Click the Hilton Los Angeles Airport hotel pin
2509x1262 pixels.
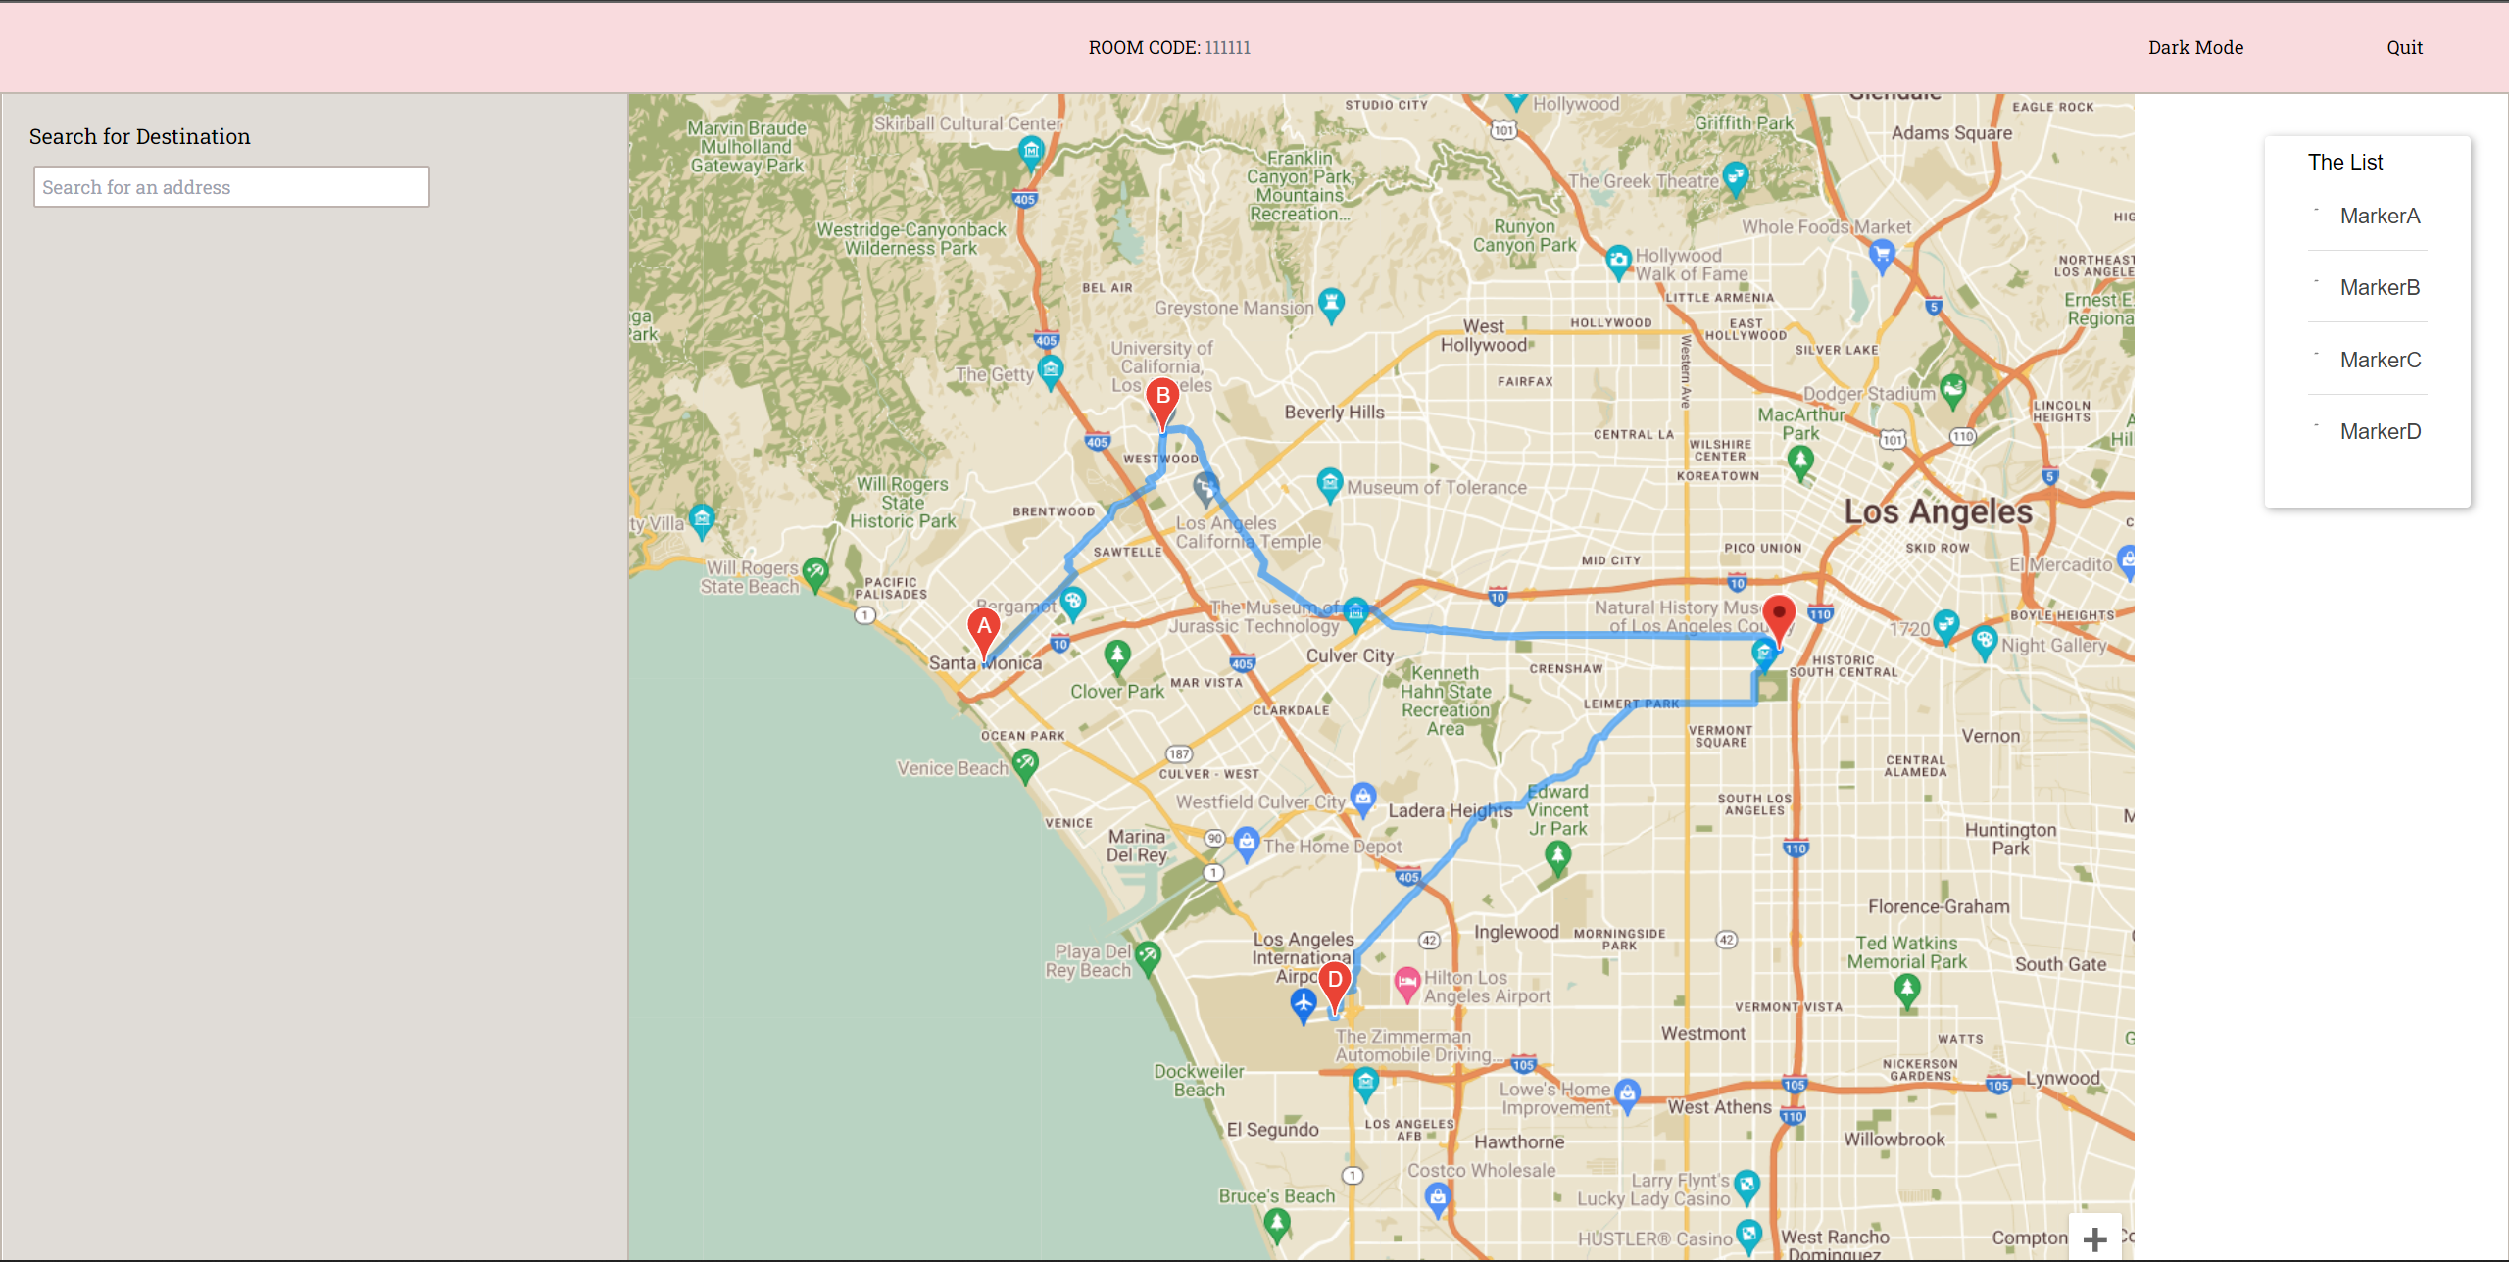coord(1407,982)
